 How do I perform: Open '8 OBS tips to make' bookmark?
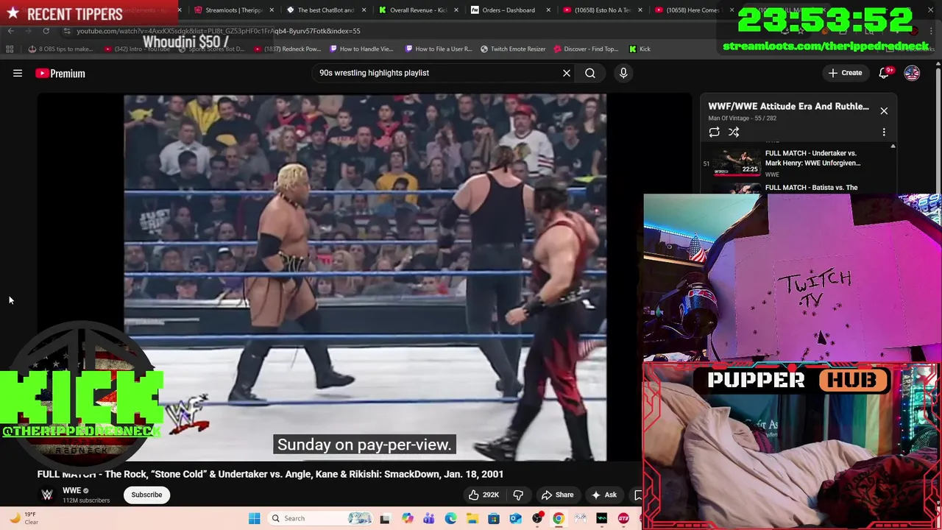coord(61,49)
